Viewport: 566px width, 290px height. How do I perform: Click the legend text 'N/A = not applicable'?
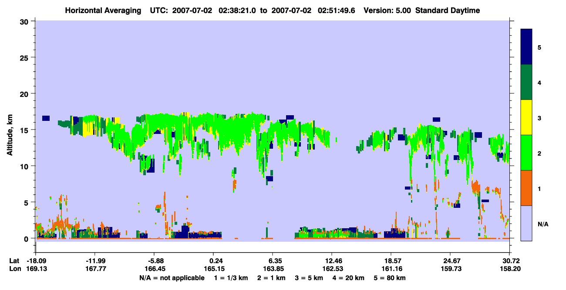pyautogui.click(x=172, y=278)
